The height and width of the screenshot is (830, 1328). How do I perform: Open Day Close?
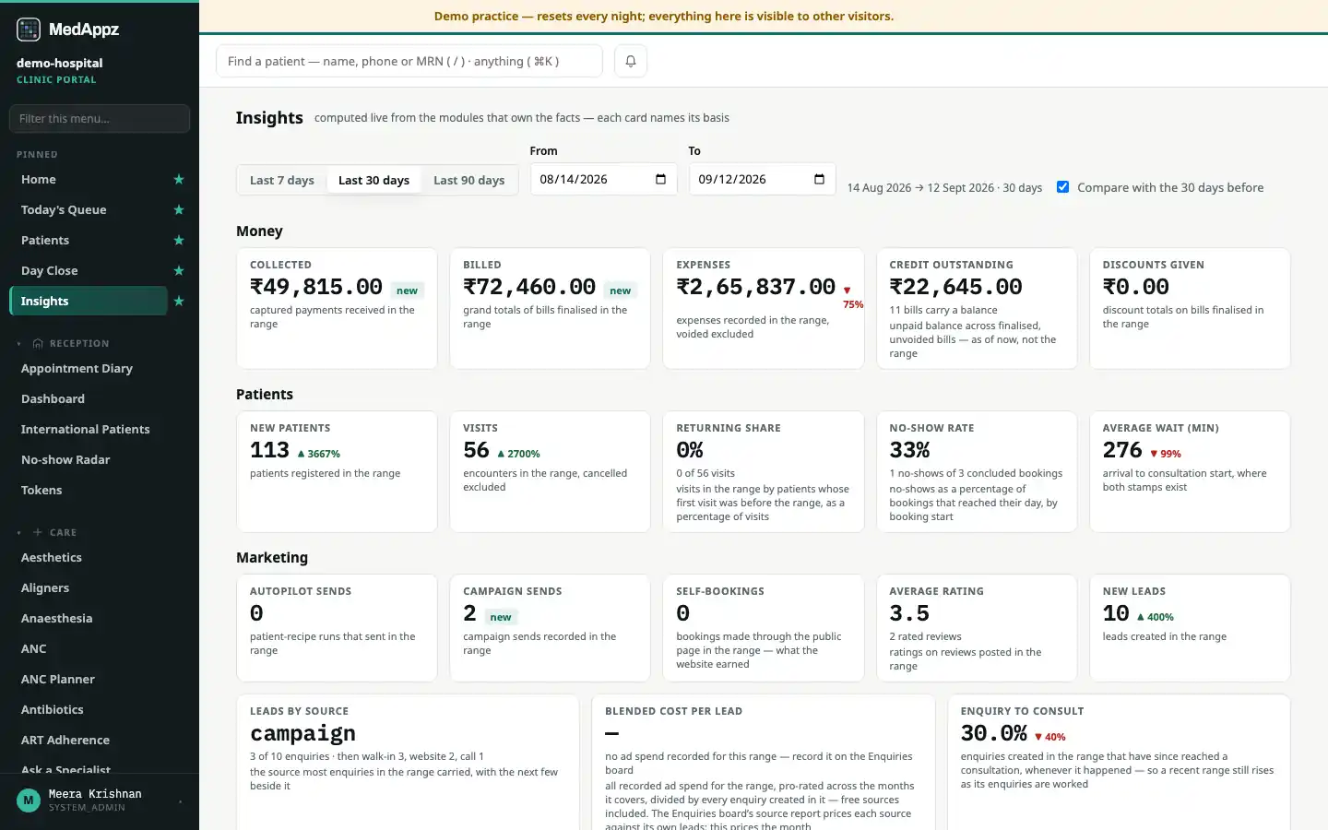point(89,270)
